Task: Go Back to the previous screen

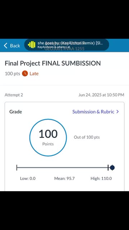Action: coord(12,46)
